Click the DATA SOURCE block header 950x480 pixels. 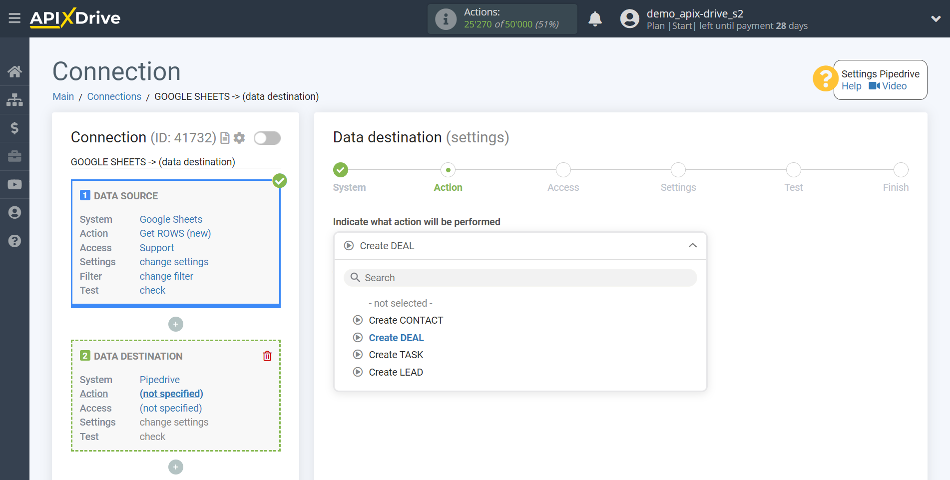[126, 196]
